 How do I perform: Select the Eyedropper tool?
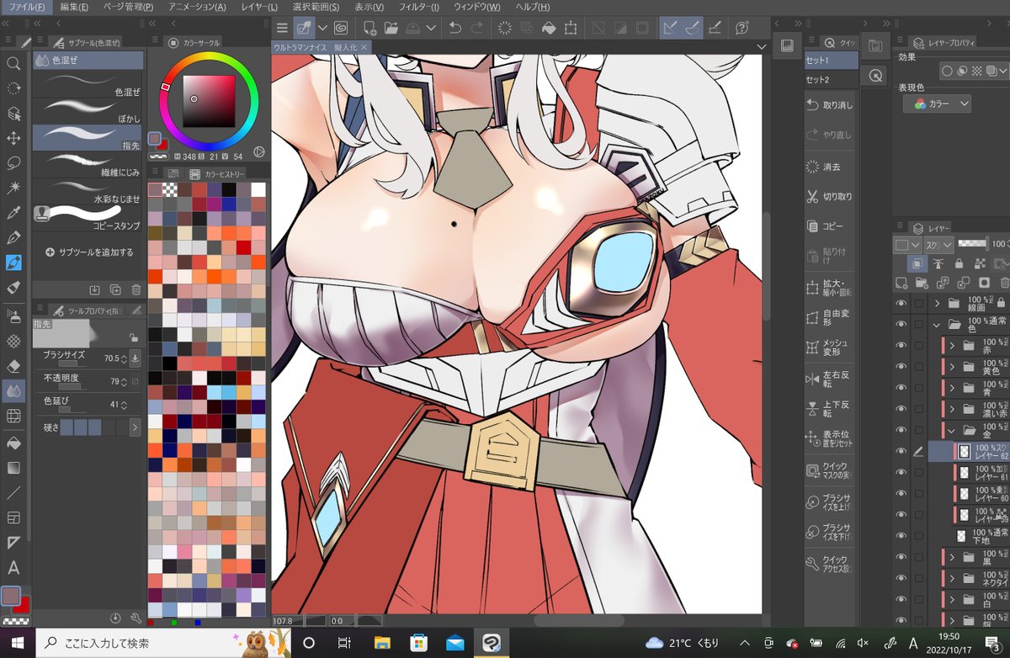[x=13, y=213]
